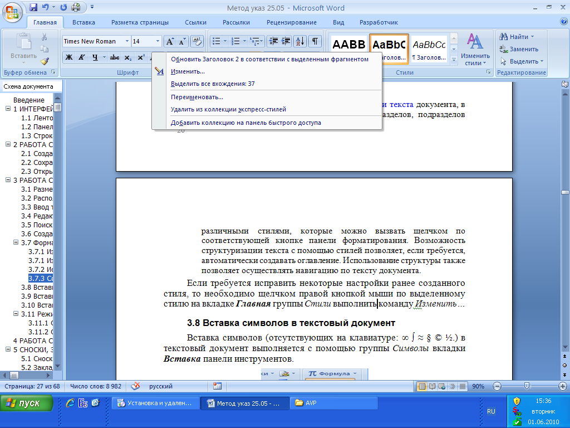This screenshot has height=428, width=570.
Task: Click zoom in plus button
Action: (562, 387)
